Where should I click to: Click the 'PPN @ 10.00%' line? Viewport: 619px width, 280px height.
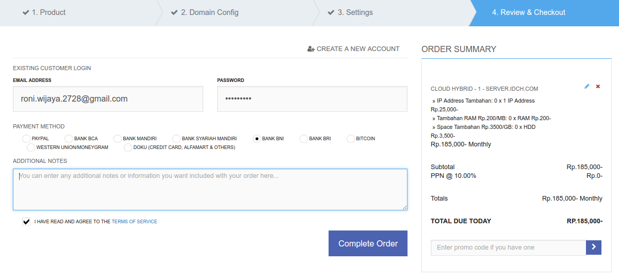[x=453, y=176]
